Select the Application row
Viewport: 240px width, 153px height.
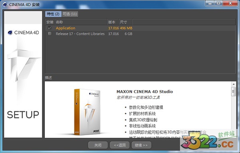(x=140, y=28)
